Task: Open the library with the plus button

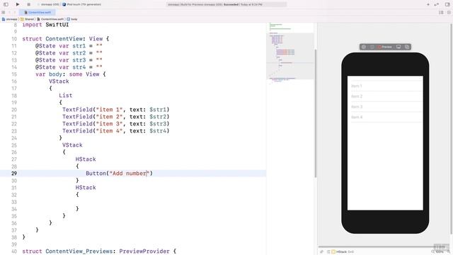Action: click(x=428, y=4)
